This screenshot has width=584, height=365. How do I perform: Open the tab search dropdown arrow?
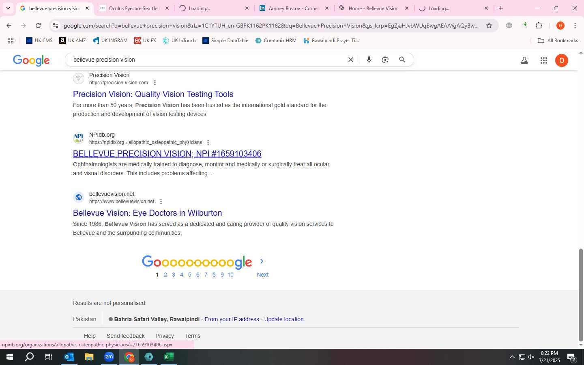pos(8,8)
